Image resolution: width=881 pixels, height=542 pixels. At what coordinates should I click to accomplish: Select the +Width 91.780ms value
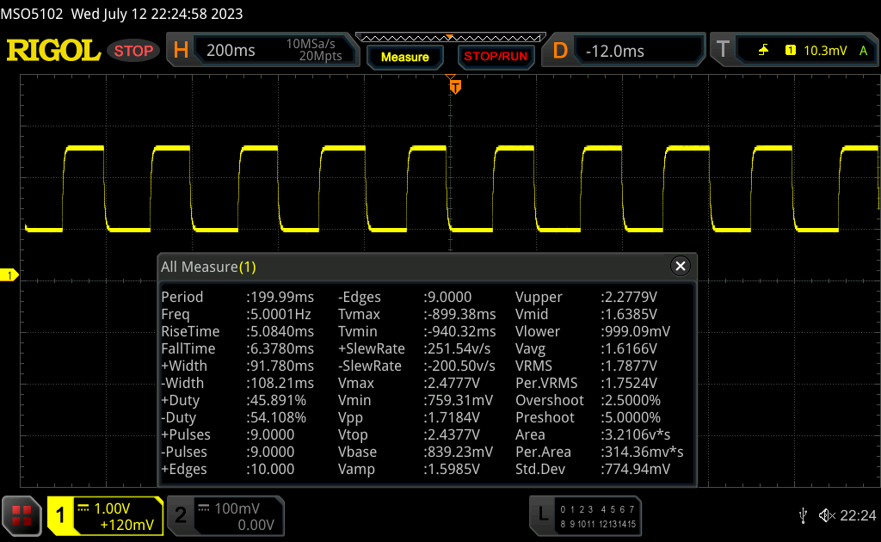pyautogui.click(x=280, y=366)
